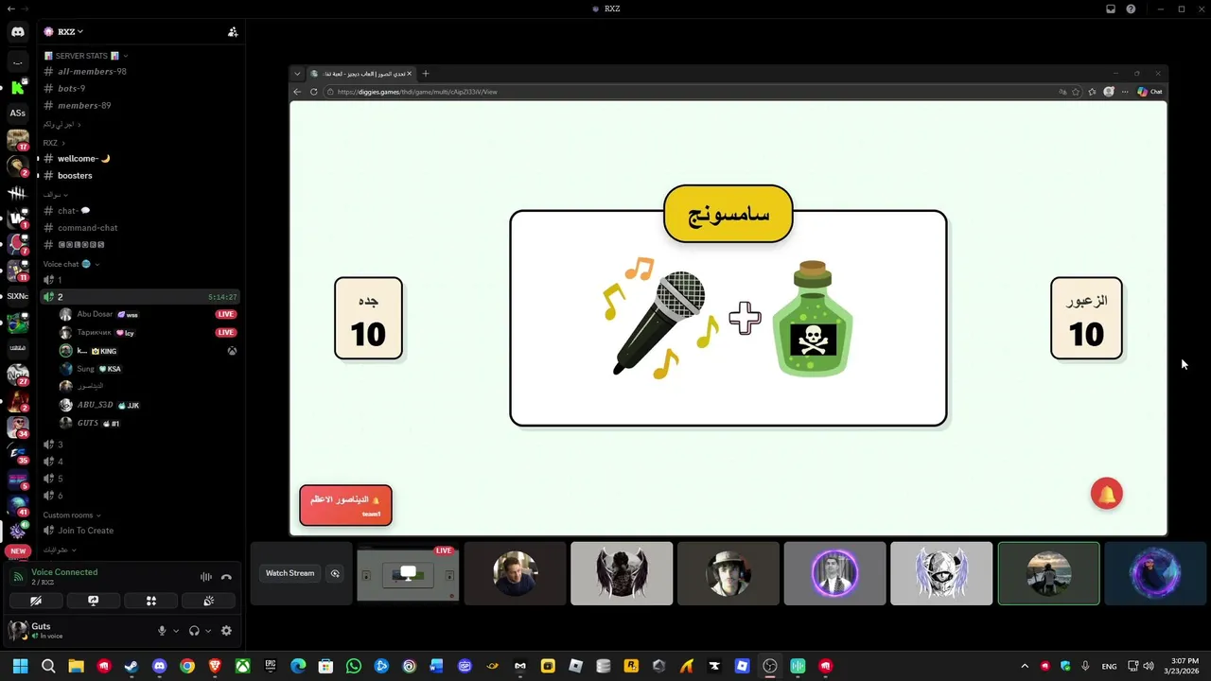Open Discord help icon in title bar

click(x=1131, y=9)
